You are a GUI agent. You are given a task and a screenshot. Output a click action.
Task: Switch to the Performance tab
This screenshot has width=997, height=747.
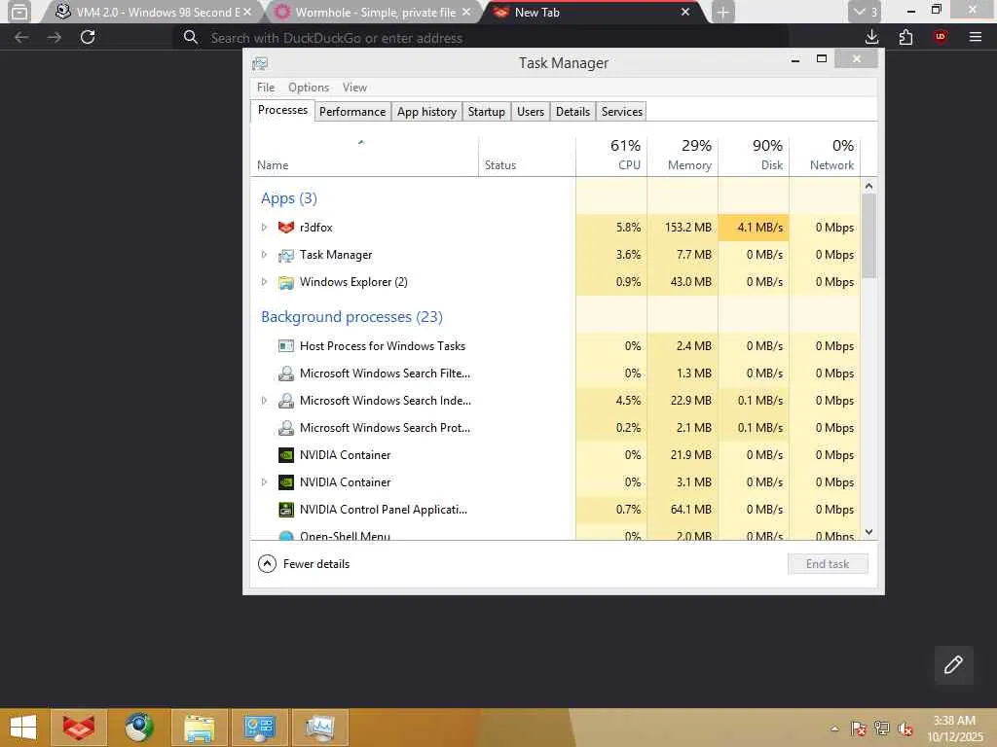352,112
